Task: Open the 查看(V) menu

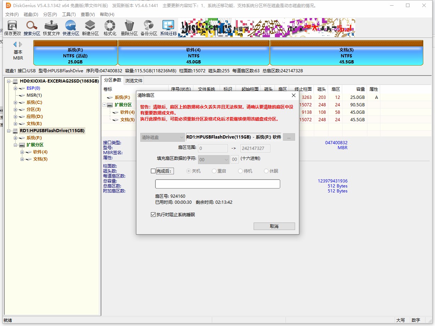Action: 88,15
